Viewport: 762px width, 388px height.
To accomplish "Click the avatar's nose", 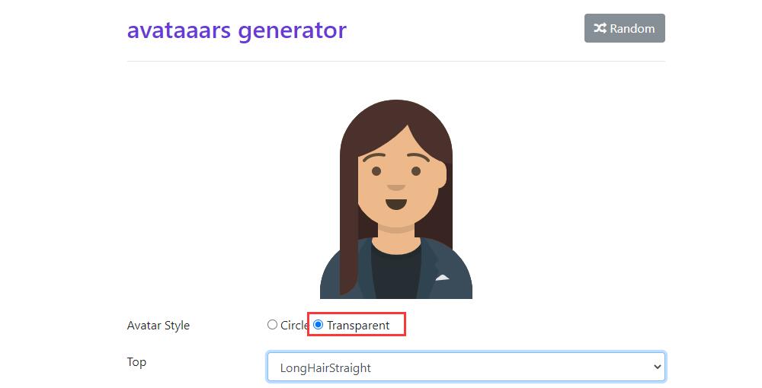I will click(396, 187).
